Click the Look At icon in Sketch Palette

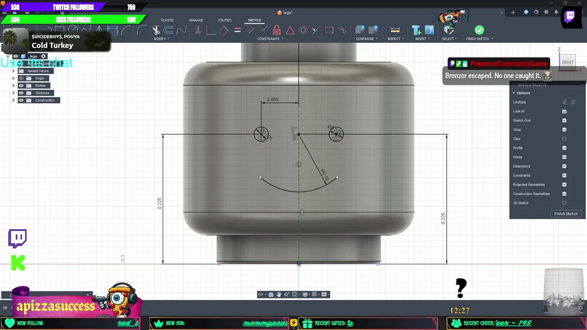(565, 111)
